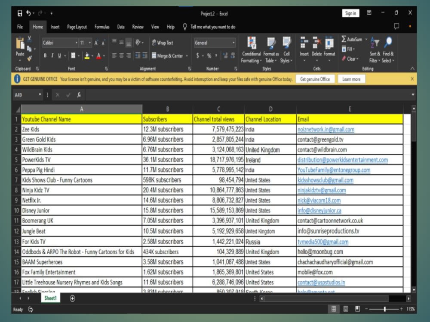Open the Review ribbon tab

click(x=138, y=27)
